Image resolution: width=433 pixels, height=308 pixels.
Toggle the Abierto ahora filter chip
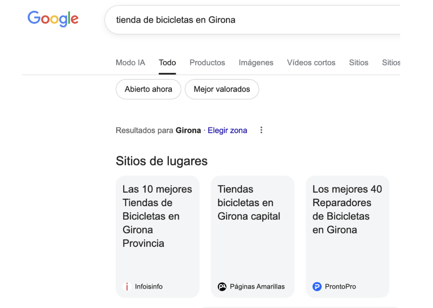148,89
